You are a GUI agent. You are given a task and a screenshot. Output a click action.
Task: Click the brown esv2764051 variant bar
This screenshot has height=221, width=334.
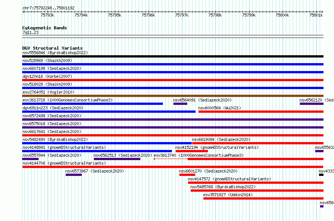click(x=173, y=96)
